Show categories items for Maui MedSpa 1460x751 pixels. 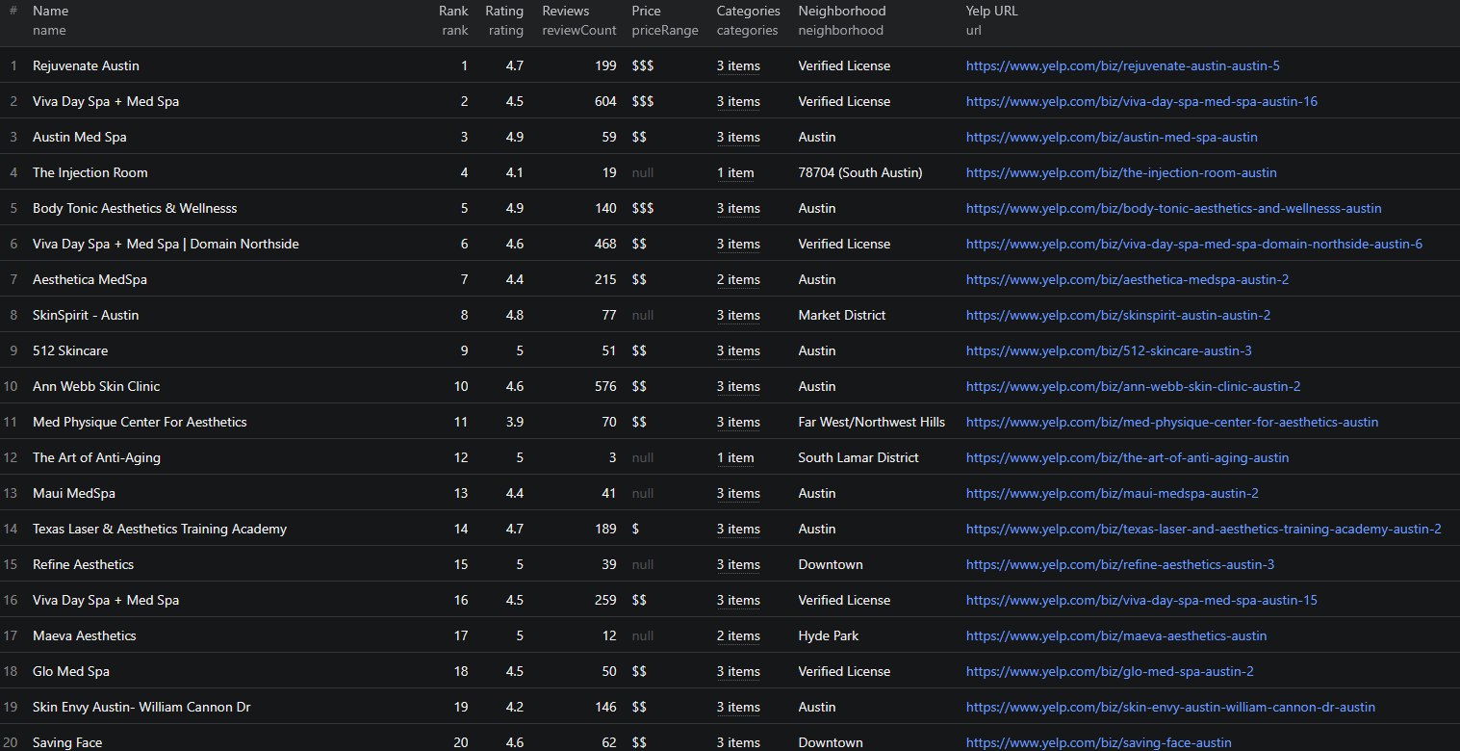point(738,493)
